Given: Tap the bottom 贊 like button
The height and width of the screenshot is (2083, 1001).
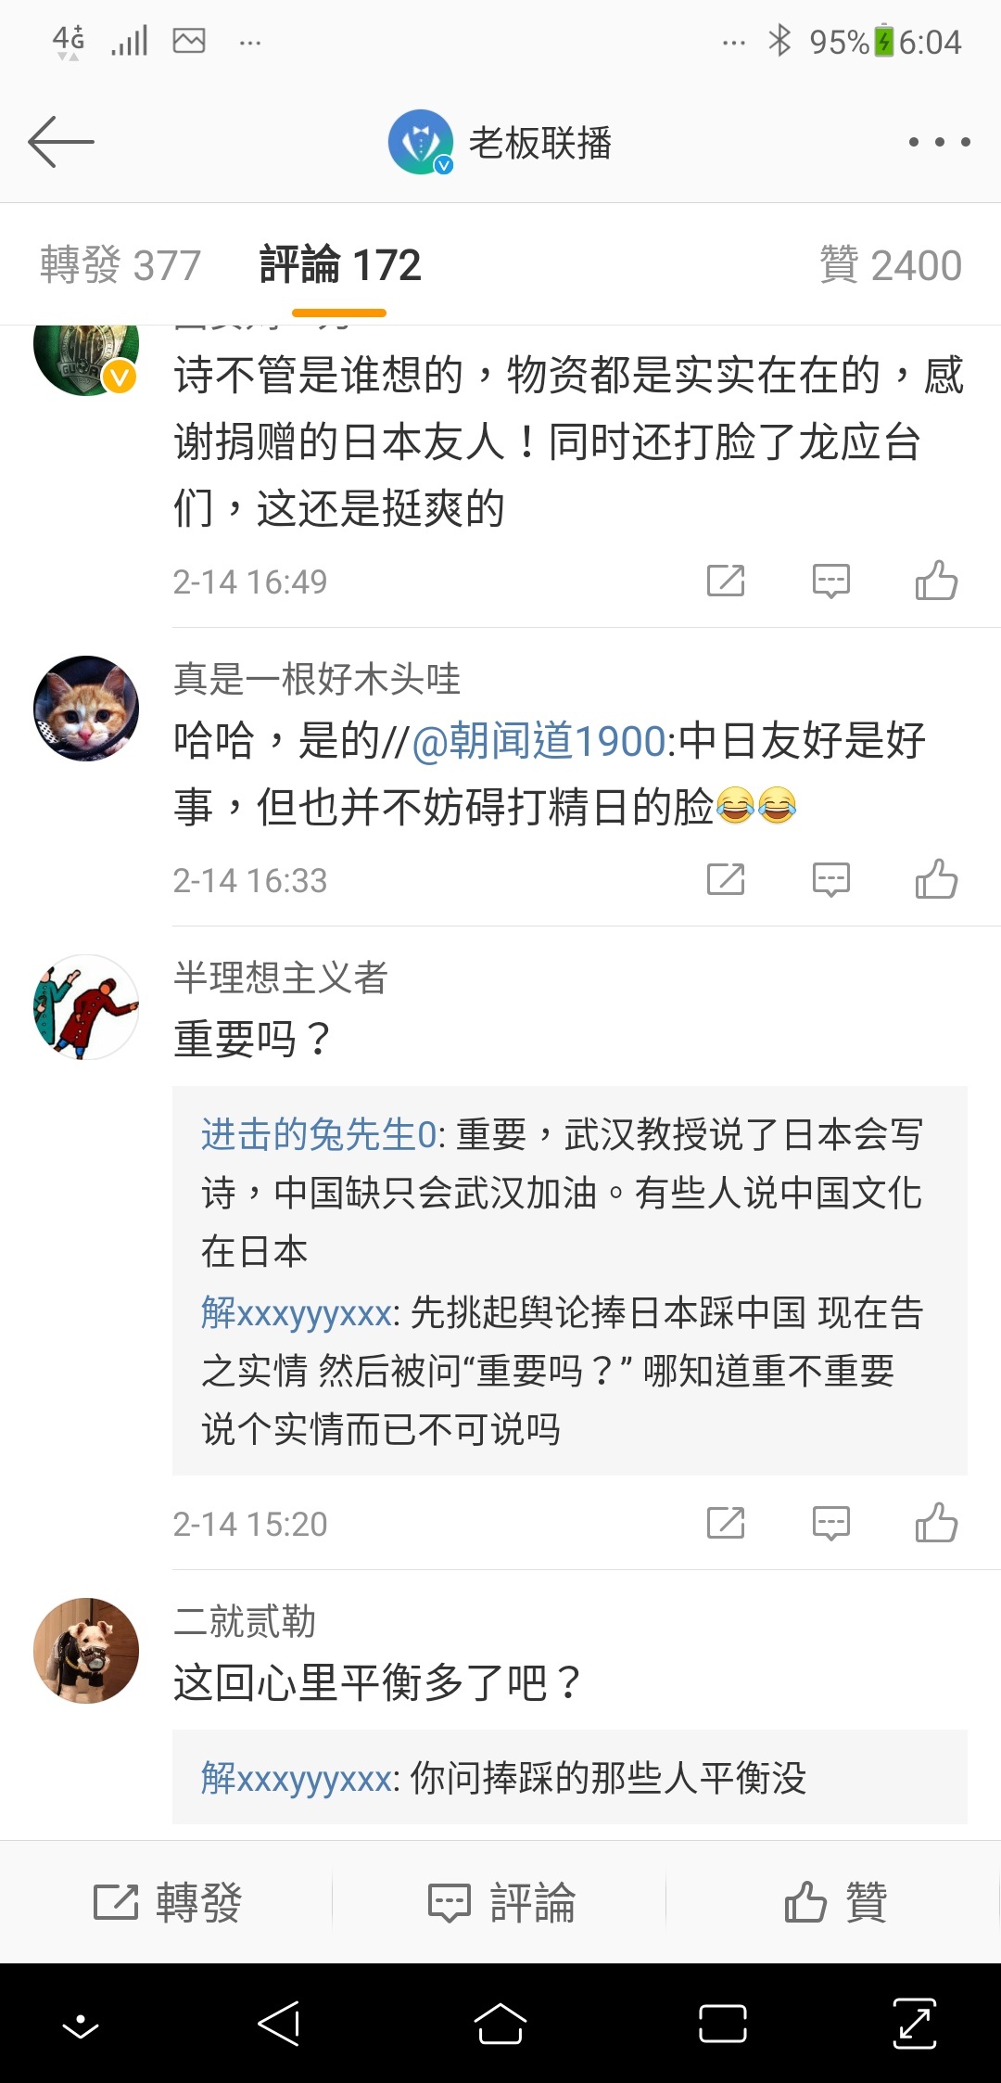Looking at the screenshot, I should tap(834, 1902).
